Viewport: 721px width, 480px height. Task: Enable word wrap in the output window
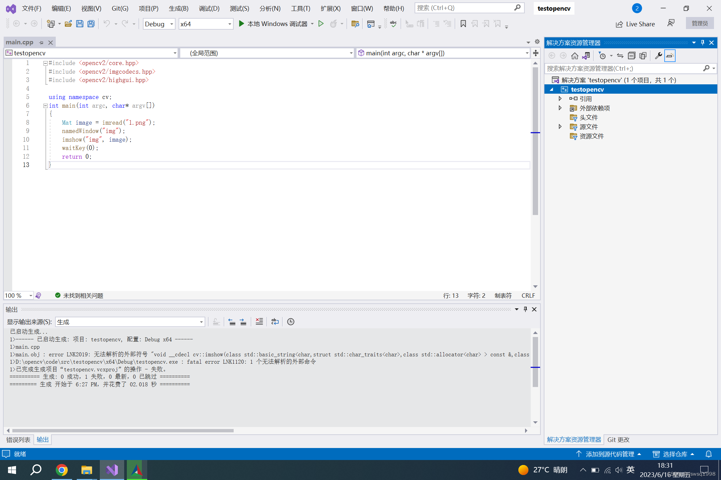coord(275,321)
